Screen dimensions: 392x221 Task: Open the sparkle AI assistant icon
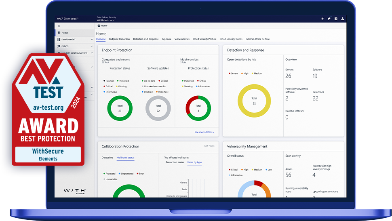[x=322, y=19]
